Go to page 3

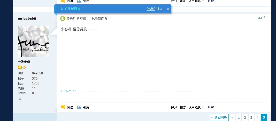(x=251, y=117)
